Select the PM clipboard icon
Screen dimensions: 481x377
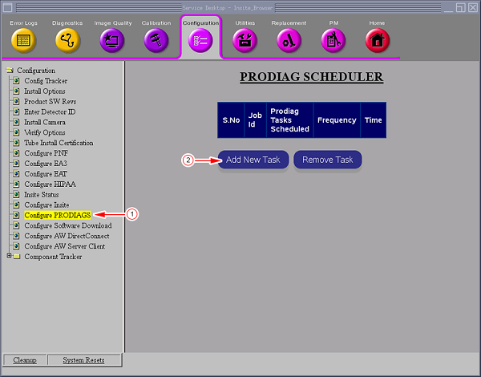[333, 40]
